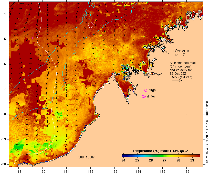
Task: Click the '-18' latitude axis label
Action: click(3, 114)
